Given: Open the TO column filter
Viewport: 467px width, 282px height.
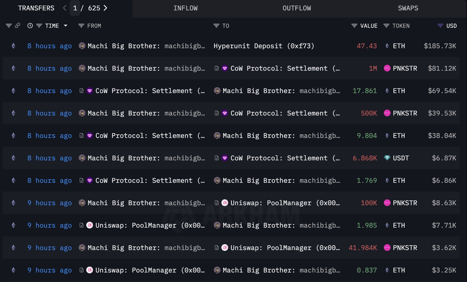Looking at the screenshot, I should click(x=216, y=26).
